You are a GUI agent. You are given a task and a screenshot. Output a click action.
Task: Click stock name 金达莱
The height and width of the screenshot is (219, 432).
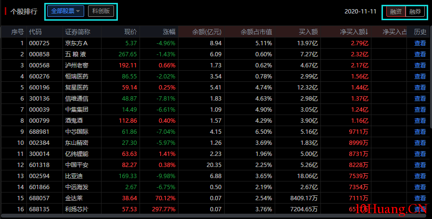coord(74,198)
